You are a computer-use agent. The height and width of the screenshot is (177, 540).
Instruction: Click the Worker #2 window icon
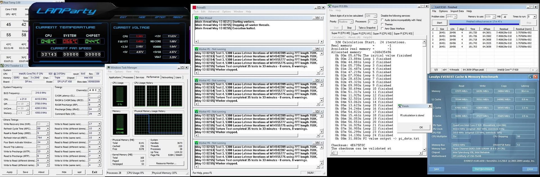coord(196,80)
